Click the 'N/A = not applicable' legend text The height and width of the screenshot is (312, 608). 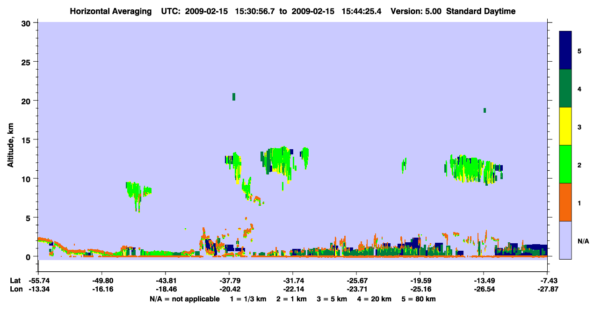click(185, 299)
